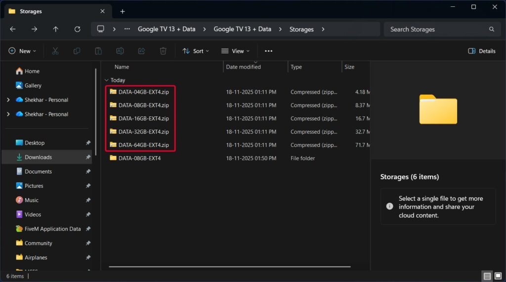The height and width of the screenshot is (282, 506).
Task: Click the New button
Action: click(x=20, y=51)
